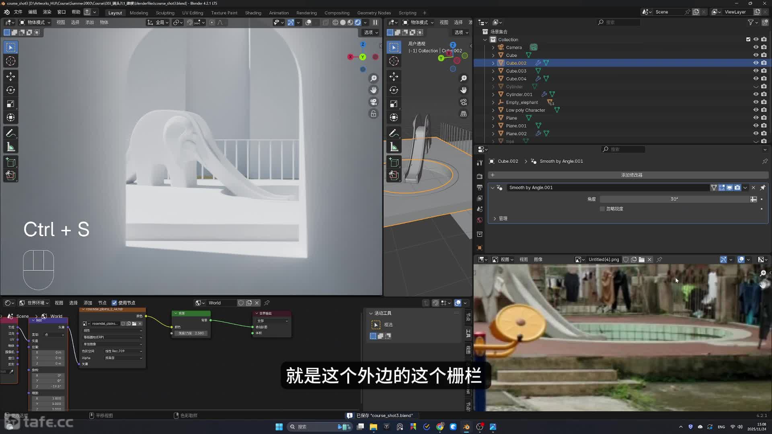The width and height of the screenshot is (772, 434).
Task: Click the Add Cube tool icon
Action: tap(11, 162)
